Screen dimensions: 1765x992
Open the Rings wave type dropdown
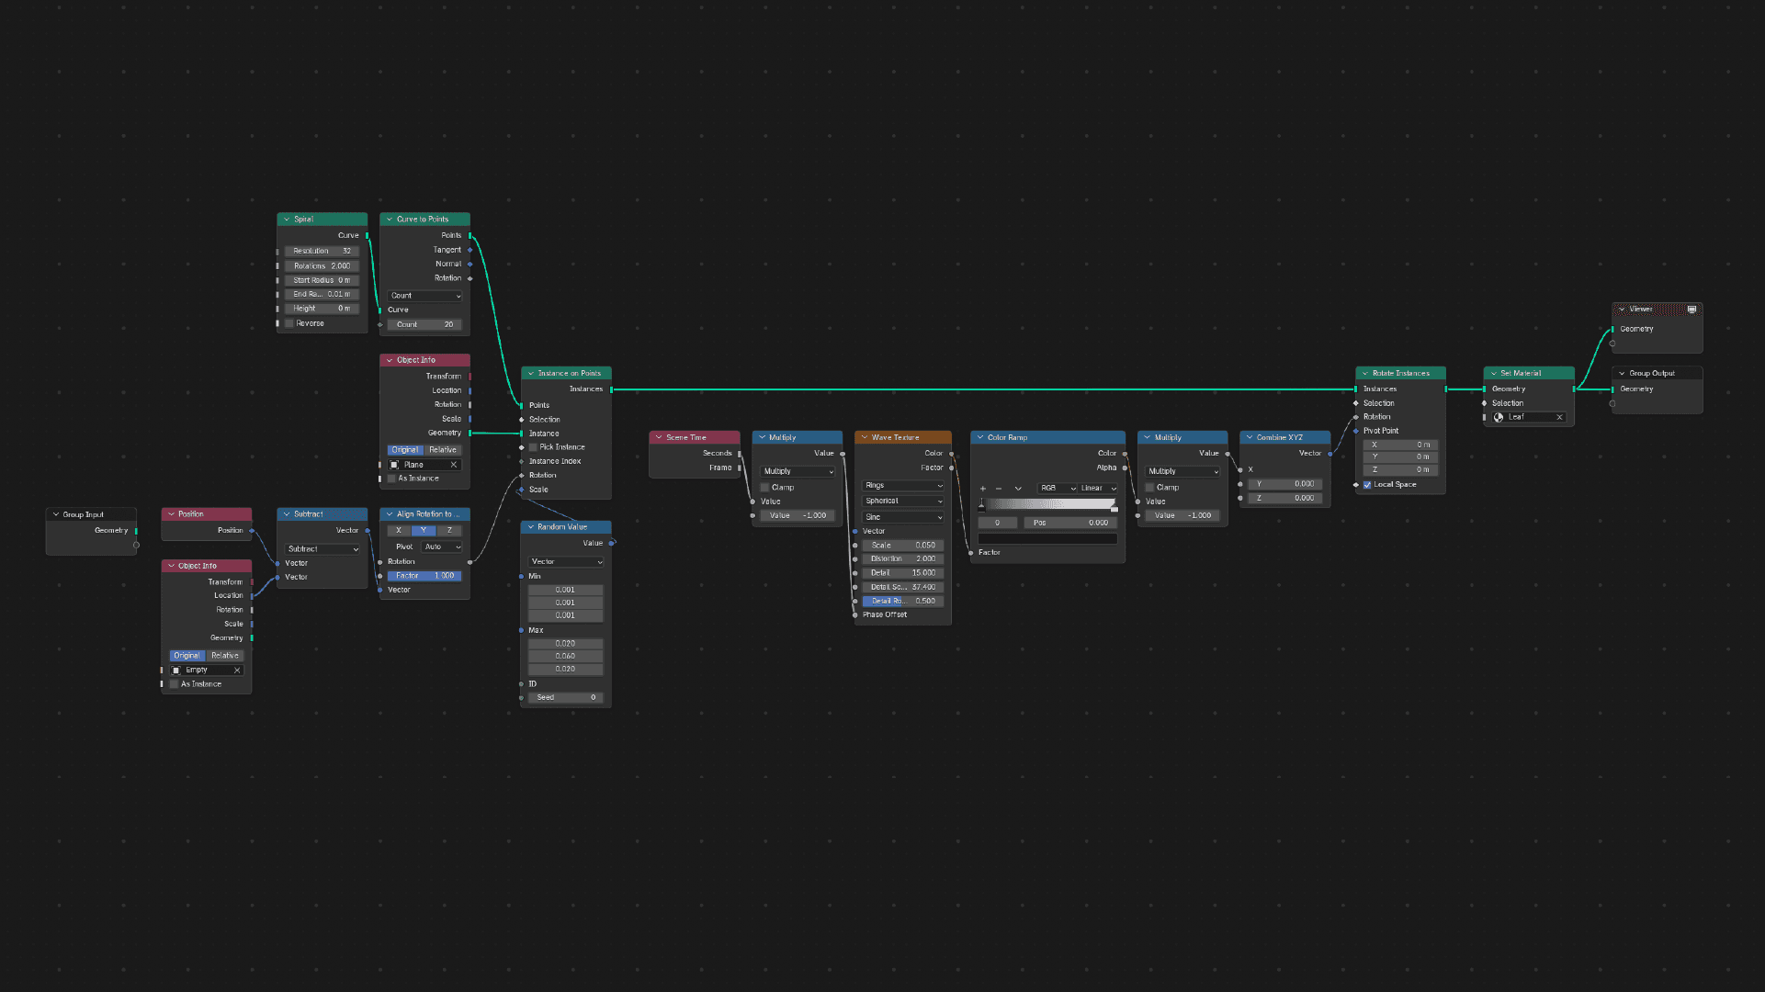coord(903,486)
